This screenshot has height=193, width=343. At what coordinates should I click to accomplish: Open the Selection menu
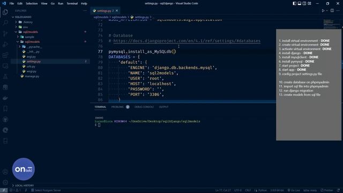32,4
